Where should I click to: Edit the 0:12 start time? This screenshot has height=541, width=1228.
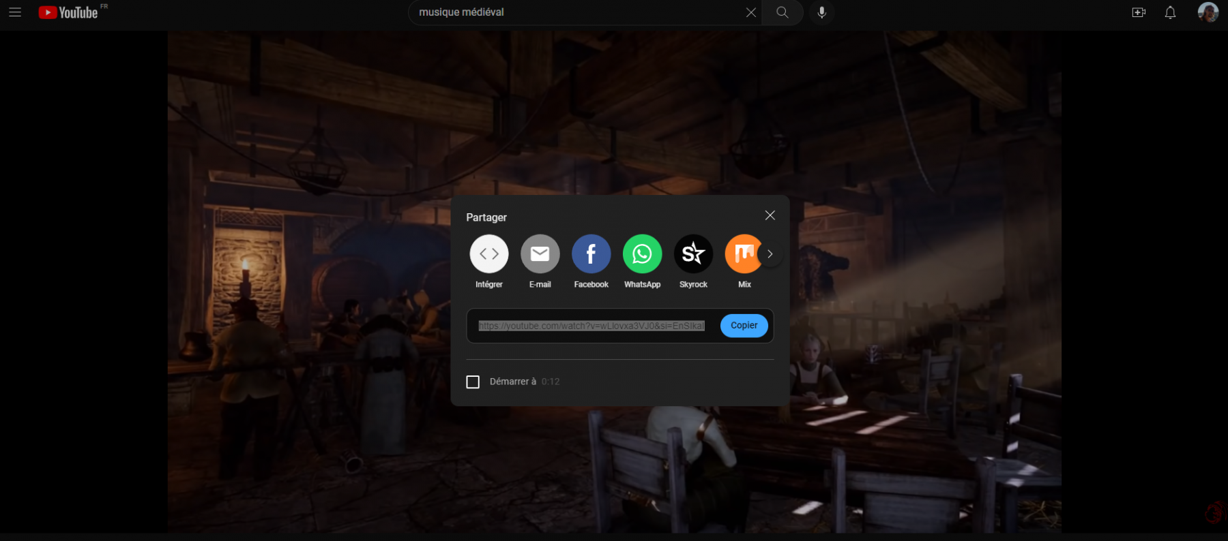point(551,382)
